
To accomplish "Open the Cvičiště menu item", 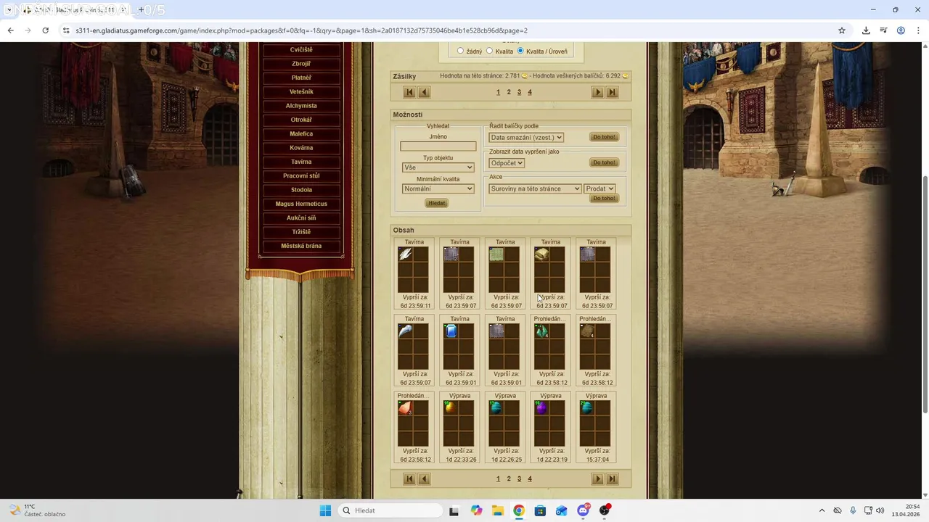I will [301, 50].
